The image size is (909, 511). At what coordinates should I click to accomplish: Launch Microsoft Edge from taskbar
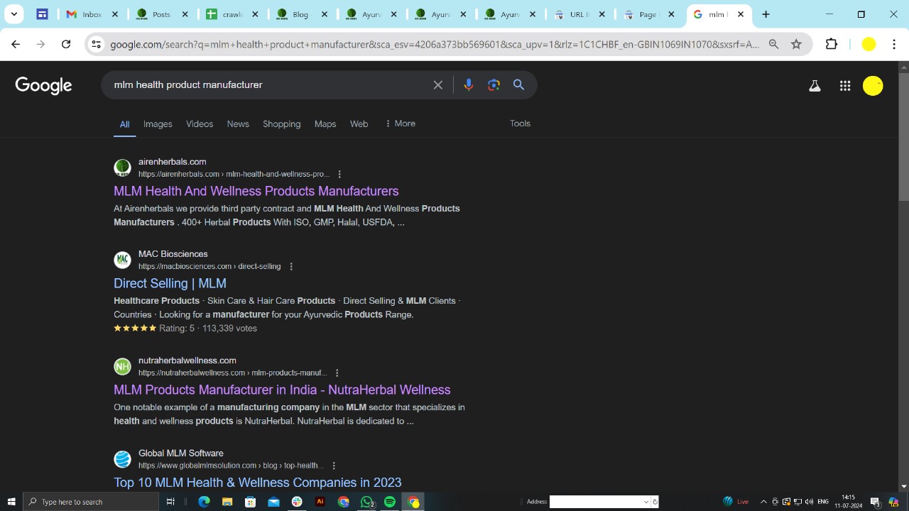pos(204,502)
